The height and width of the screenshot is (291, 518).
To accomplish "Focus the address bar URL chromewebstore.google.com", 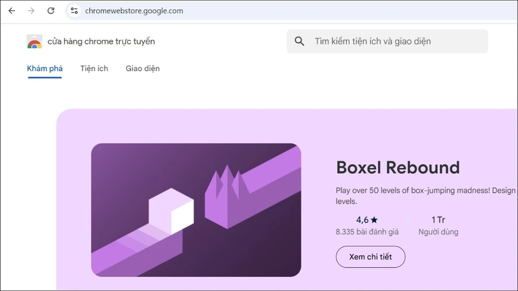I will pos(134,11).
